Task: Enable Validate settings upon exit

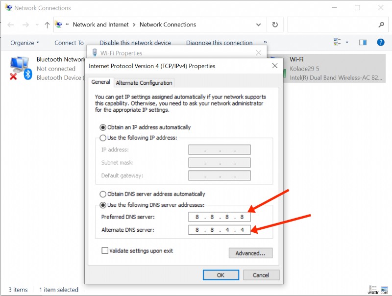Action: coord(105,250)
